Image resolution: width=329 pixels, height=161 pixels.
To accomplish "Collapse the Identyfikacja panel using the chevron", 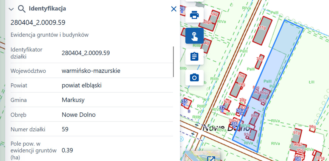I will [x=11, y=9].
